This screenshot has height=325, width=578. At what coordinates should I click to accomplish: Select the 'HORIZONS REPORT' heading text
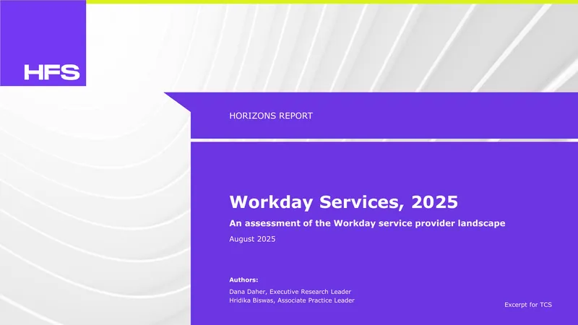[271, 116]
